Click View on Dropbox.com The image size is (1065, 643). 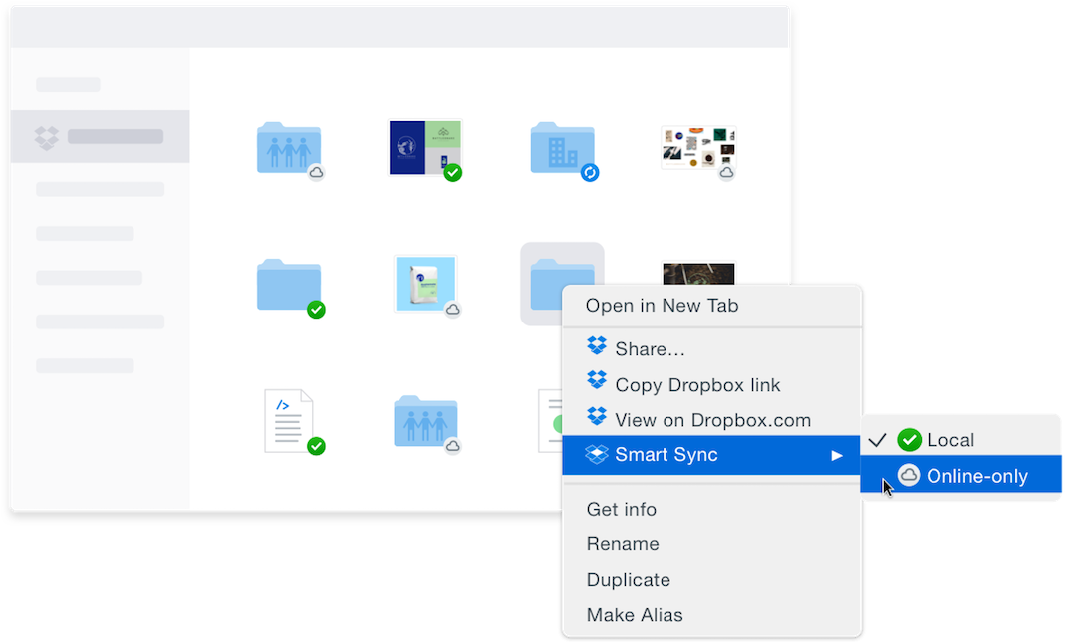pyautogui.click(x=712, y=420)
